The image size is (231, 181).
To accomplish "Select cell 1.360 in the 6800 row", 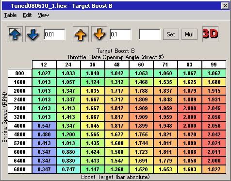I will [x=117, y=169].
